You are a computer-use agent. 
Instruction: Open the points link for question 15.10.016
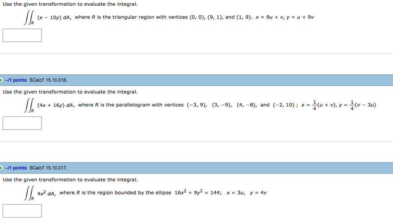[16, 80]
